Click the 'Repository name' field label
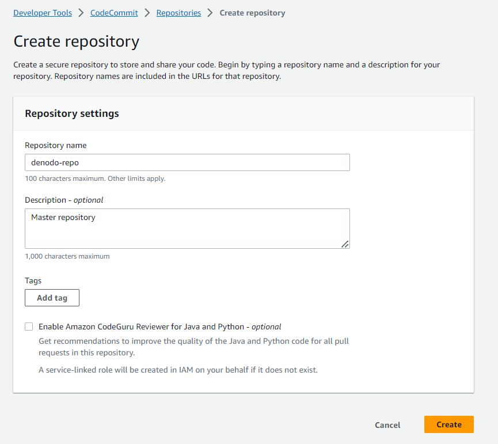 (x=56, y=145)
